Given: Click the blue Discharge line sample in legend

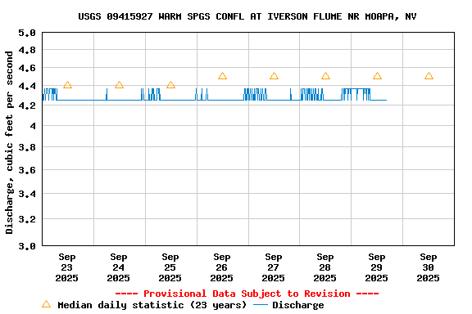Looking at the screenshot, I should 261,305.
